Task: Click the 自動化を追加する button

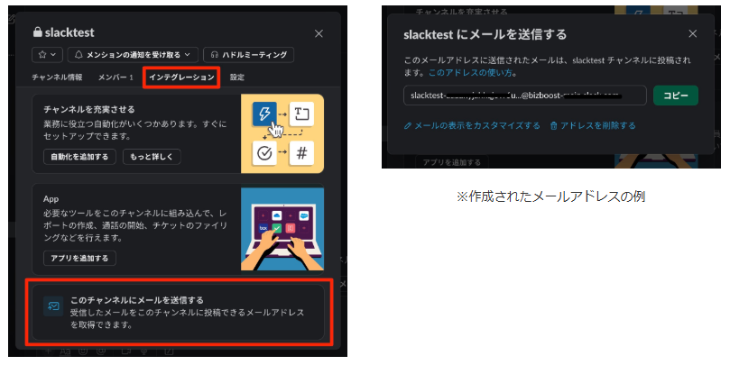Action: (79, 157)
